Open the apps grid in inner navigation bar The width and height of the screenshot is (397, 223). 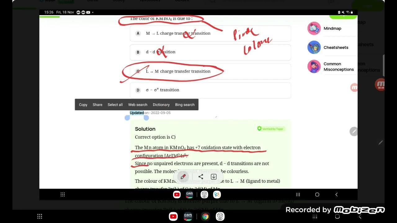[x=63, y=195]
